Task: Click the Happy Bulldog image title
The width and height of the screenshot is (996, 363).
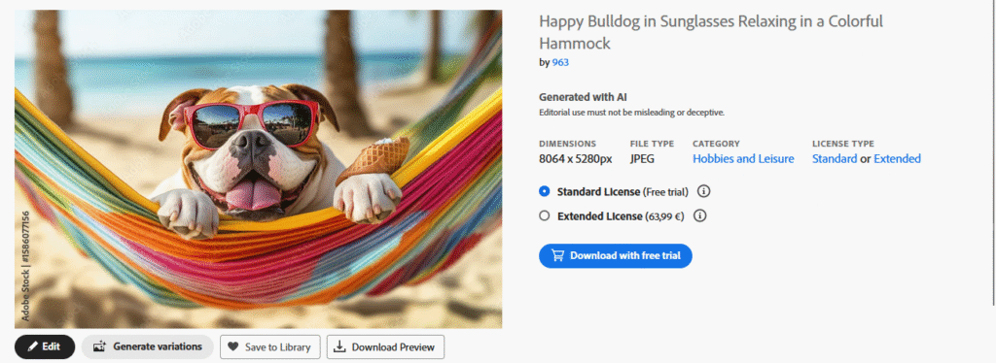Action: (711, 32)
